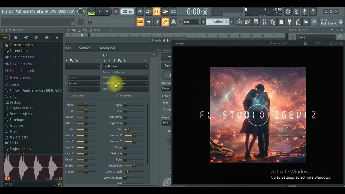Click the overdub keyboard-plus icon

(165, 11)
